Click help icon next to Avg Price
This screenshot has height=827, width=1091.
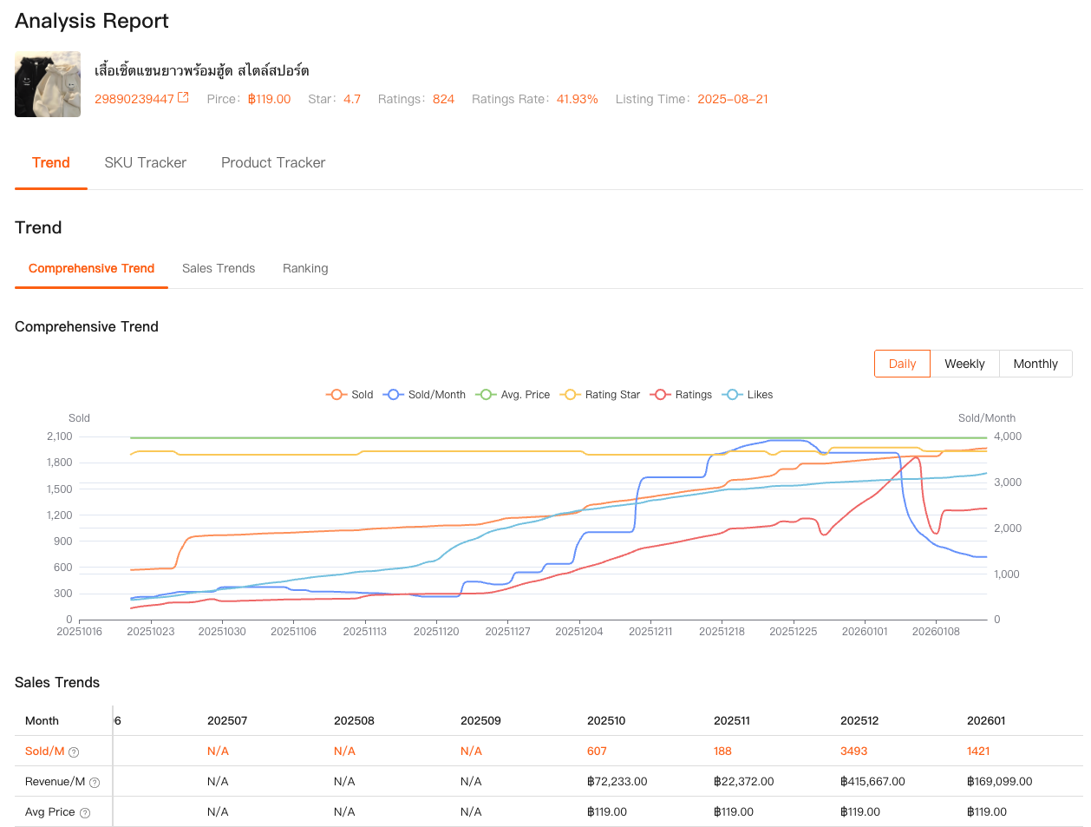tap(85, 812)
